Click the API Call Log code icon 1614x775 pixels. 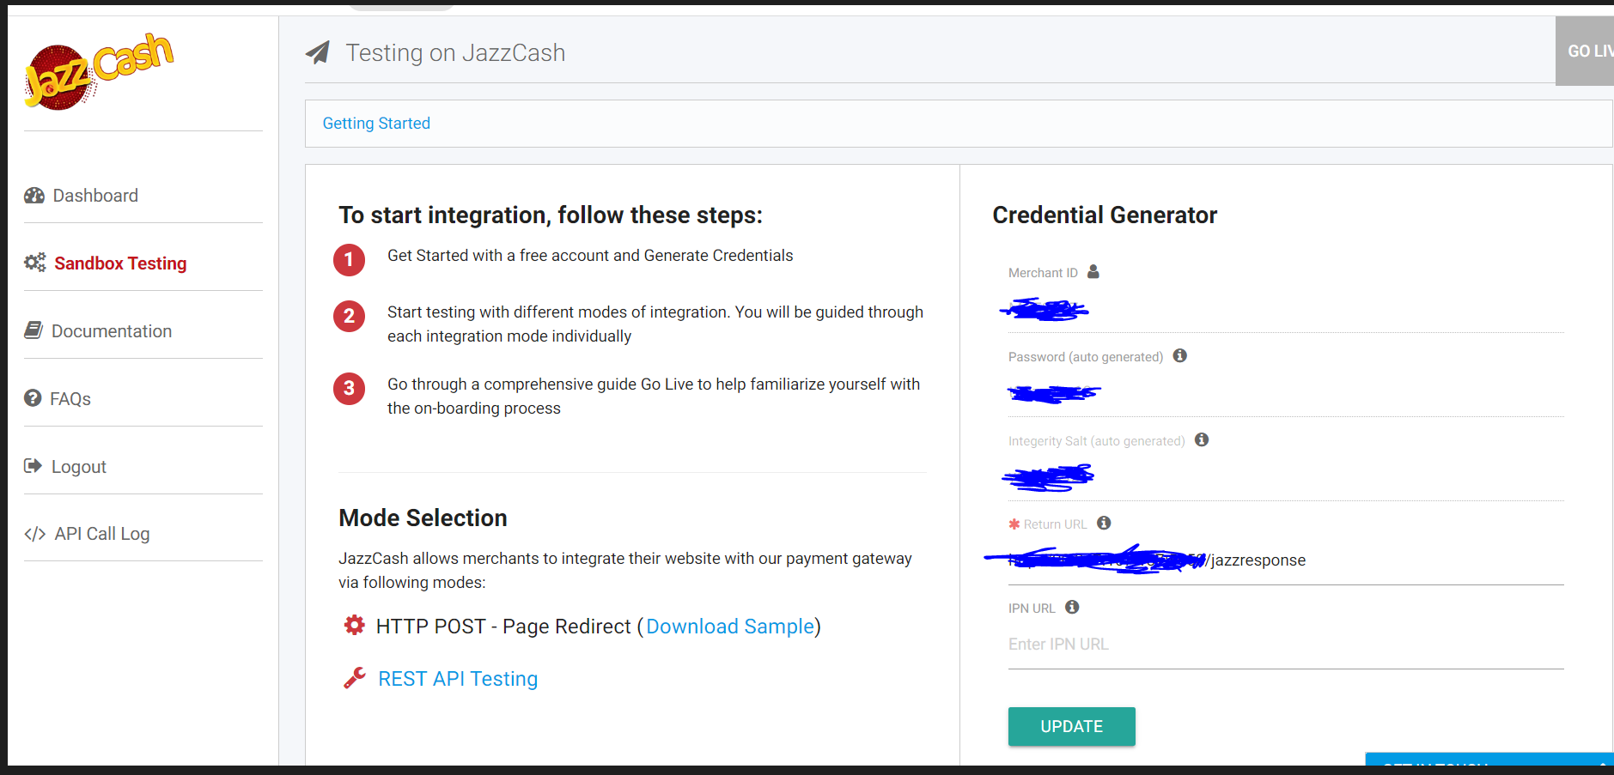tap(34, 534)
